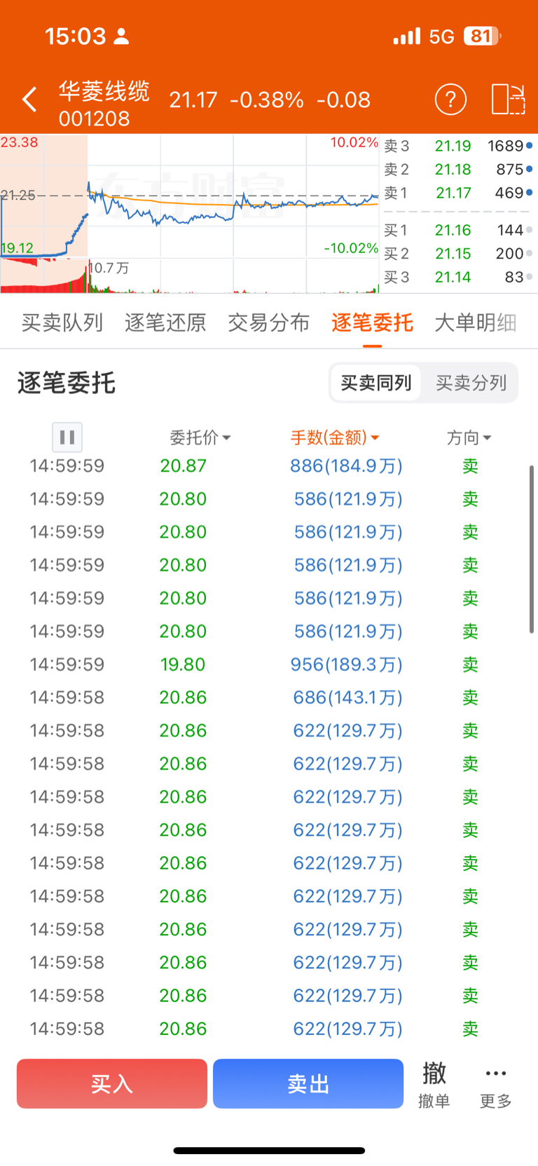This screenshot has width=538, height=1166.
Task: Pause the order stream updates
Action: pos(67,438)
